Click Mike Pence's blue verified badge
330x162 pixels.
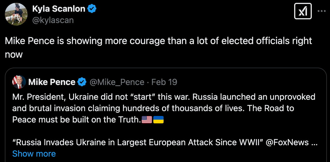(82, 82)
